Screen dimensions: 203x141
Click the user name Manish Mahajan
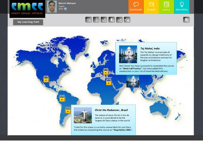(67, 3)
